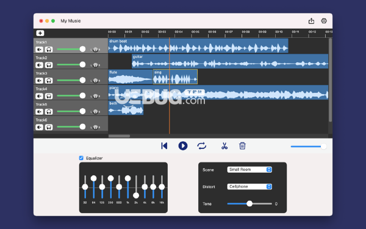The image size is (366, 229).
Task: Select the drum beat clip
Action: [x=198, y=46]
